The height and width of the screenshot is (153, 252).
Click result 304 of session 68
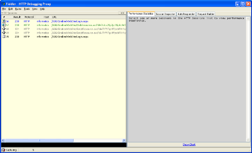coord(17,29)
